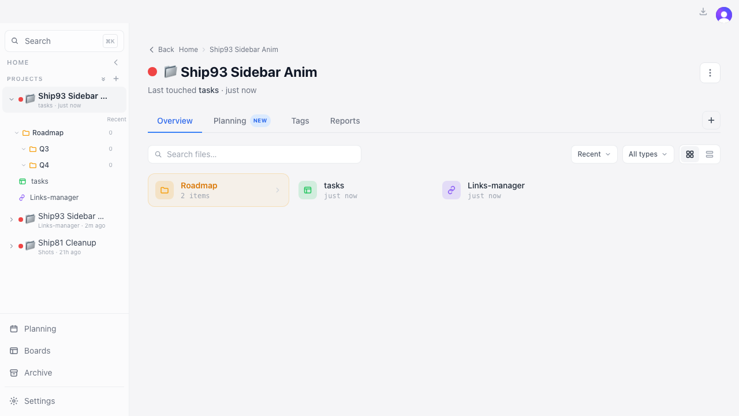This screenshot has width=739, height=416.
Task: Collapse the expanded Ship93 project with 'tasks · just now'
Action: (x=11, y=99)
